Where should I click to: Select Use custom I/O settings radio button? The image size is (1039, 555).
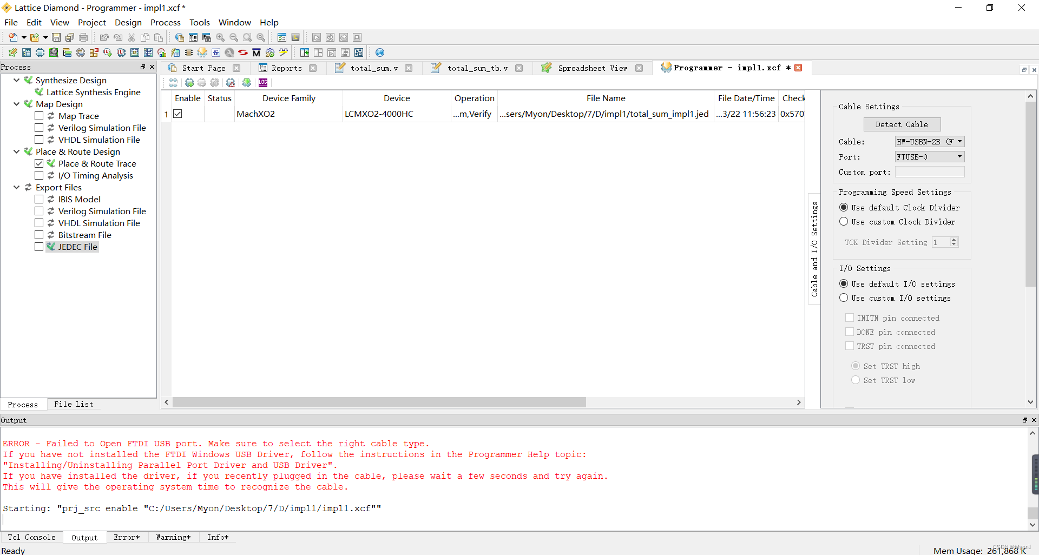point(844,298)
